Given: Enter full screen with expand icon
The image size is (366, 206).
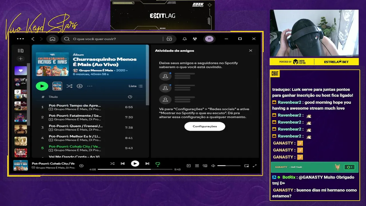Looking at the screenshot, I should [255, 166].
